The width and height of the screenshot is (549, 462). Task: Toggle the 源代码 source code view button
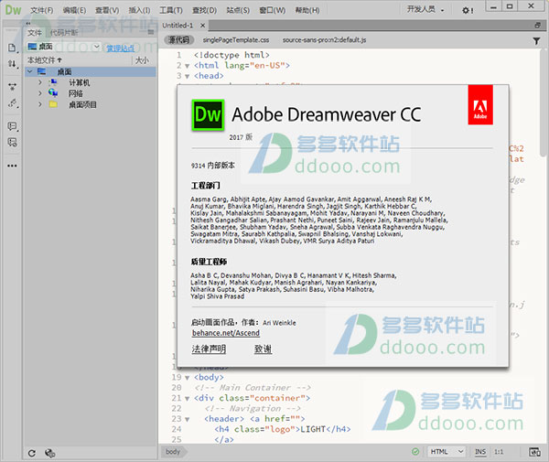point(178,40)
